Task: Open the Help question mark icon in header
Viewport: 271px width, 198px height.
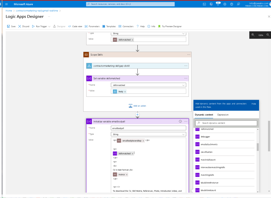Action: tap(232, 4)
